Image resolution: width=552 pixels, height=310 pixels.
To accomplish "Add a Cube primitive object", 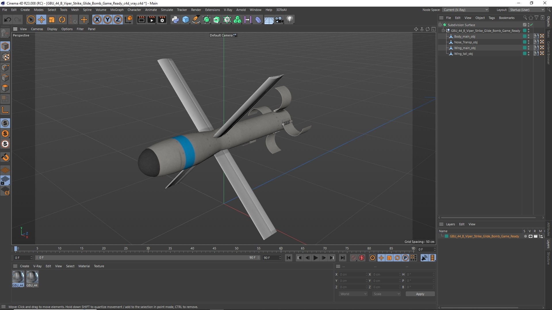I will [186, 20].
